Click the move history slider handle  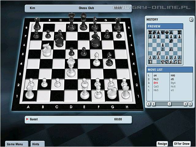point(169,104)
